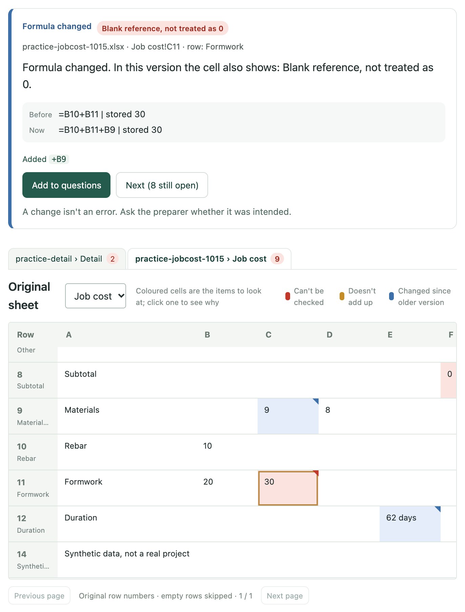
Task: Open the Job cost sheet dropdown
Action: point(96,296)
